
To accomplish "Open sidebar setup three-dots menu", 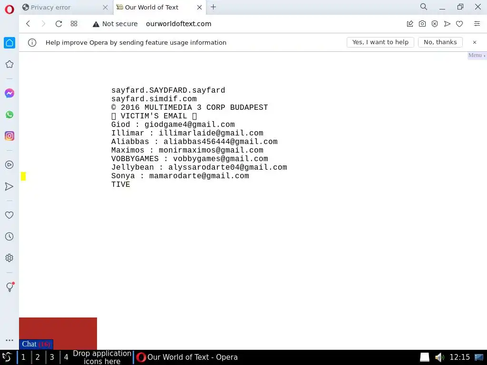I will pos(10,340).
